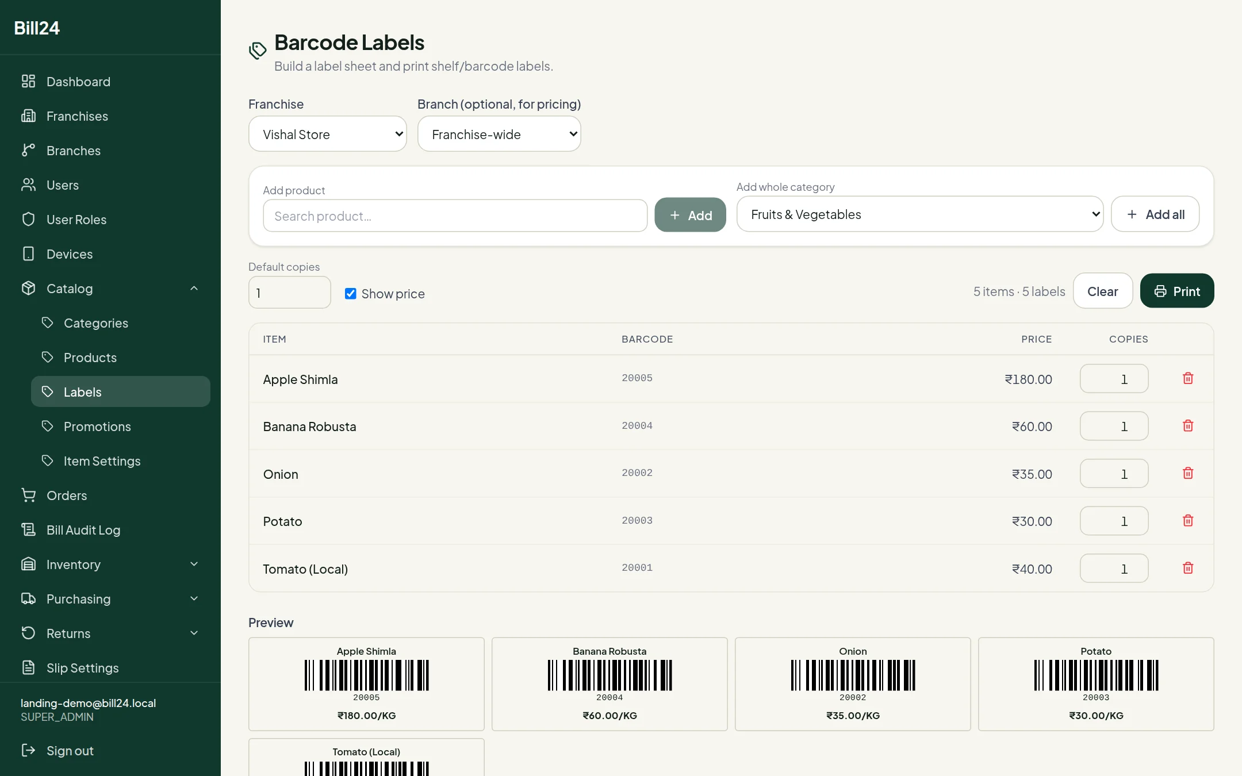Click the Bill Audit Log scroll icon
This screenshot has height=776, width=1242.
[x=28, y=529]
